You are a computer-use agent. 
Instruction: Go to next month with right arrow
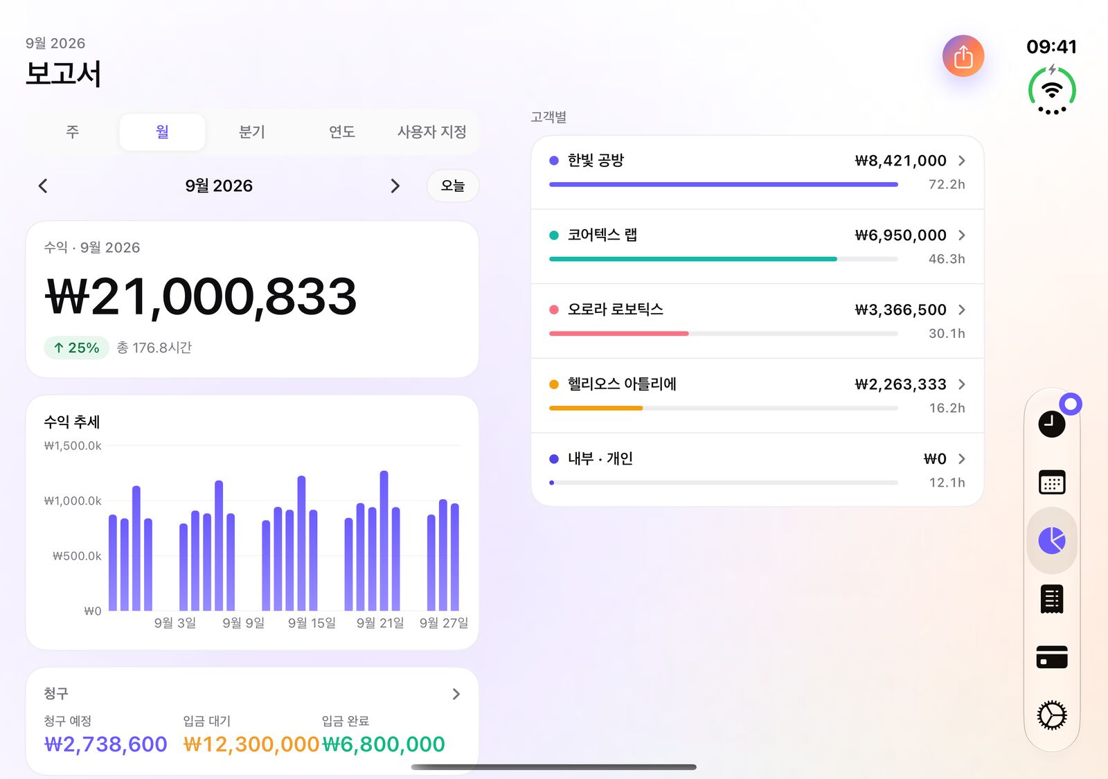395,186
